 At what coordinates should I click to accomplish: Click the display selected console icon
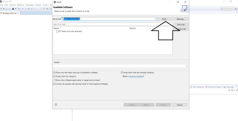232,90
